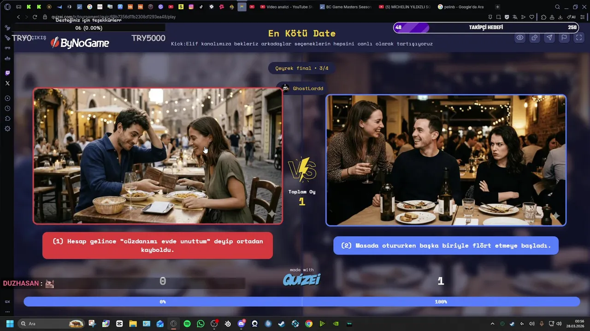
Task: Open the tab search magnifier
Action: [557, 7]
